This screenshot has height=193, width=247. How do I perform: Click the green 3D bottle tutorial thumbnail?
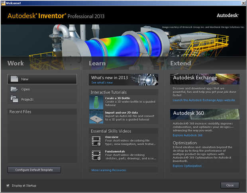click(96, 102)
